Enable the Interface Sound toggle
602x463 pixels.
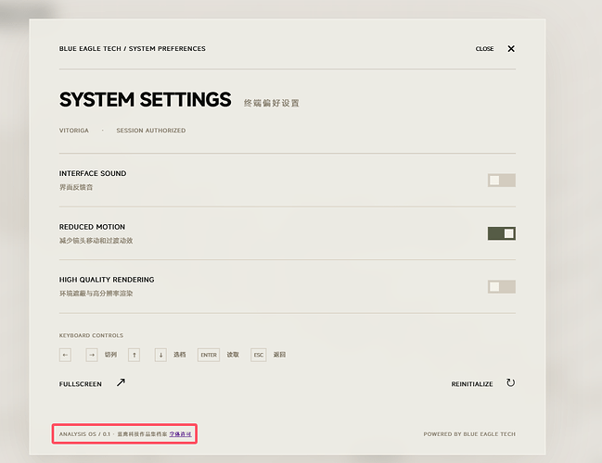tap(502, 181)
